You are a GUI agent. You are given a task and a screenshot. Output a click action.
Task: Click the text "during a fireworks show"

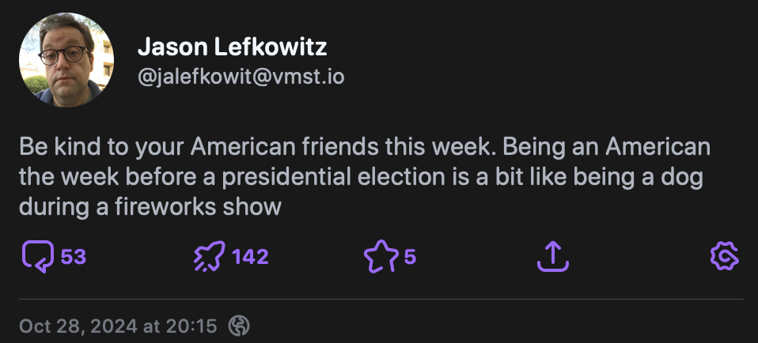[150, 207]
